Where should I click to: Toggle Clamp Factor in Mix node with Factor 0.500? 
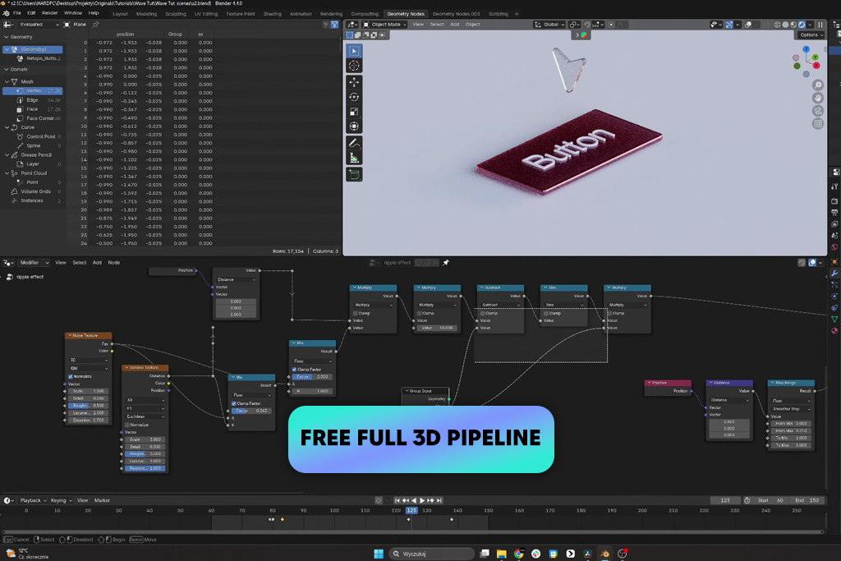pyautogui.click(x=295, y=370)
